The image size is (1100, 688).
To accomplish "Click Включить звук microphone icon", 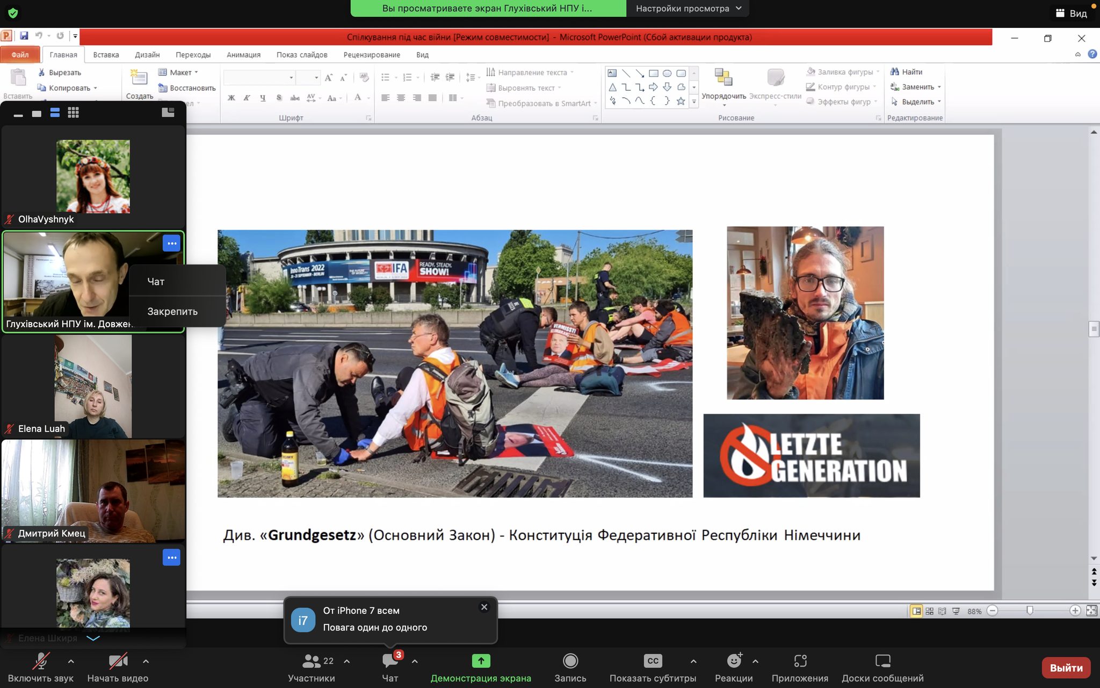I will 41,661.
